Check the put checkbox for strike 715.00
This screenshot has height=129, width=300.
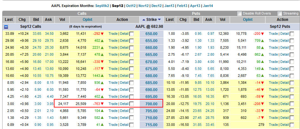[292, 125]
